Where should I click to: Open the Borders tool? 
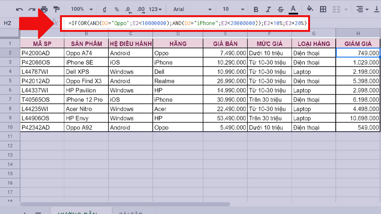[x=323, y=9]
